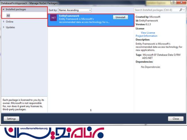Collapse the Installed packages section
This screenshot has width=187, height=140.
coord(3,9)
